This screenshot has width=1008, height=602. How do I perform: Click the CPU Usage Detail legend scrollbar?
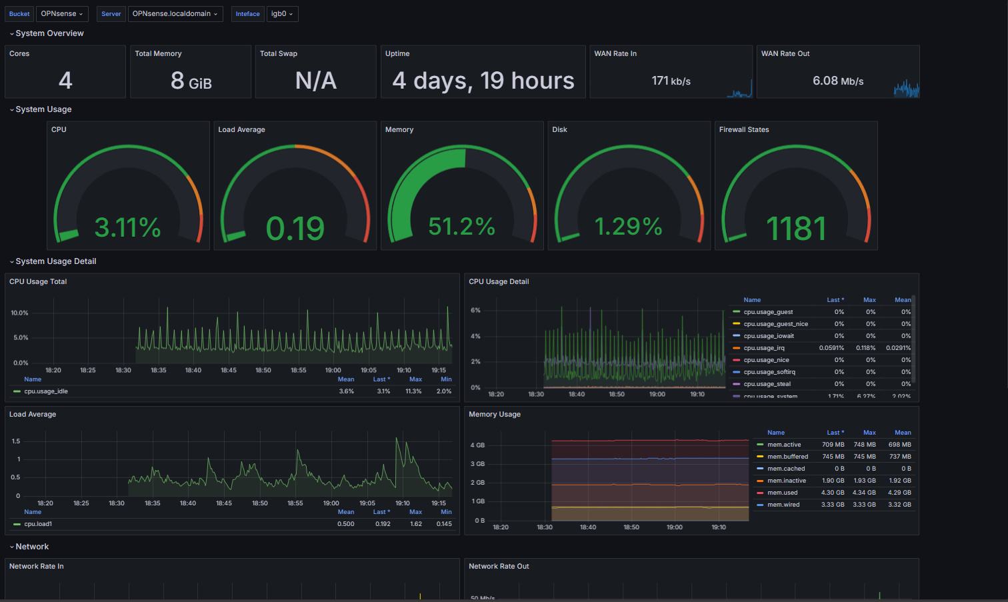tap(913, 339)
